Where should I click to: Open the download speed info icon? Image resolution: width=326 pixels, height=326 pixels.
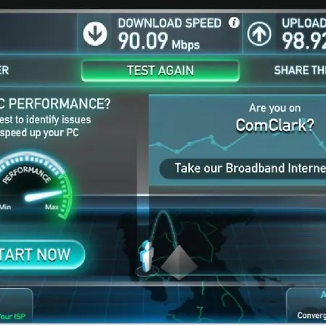[234, 22]
